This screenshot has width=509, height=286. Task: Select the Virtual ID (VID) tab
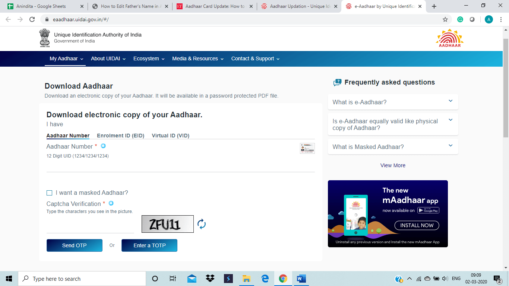click(x=170, y=136)
